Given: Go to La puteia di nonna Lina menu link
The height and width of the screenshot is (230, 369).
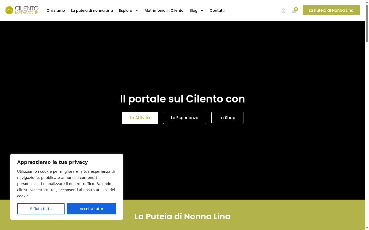Looking at the screenshot, I should click(92, 10).
